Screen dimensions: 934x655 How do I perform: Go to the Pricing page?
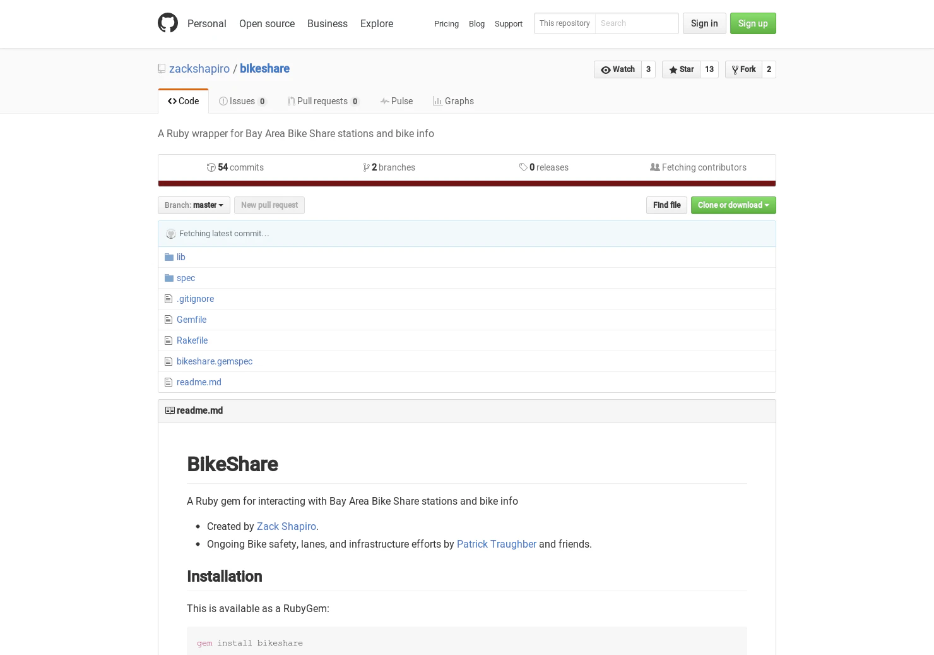446,23
